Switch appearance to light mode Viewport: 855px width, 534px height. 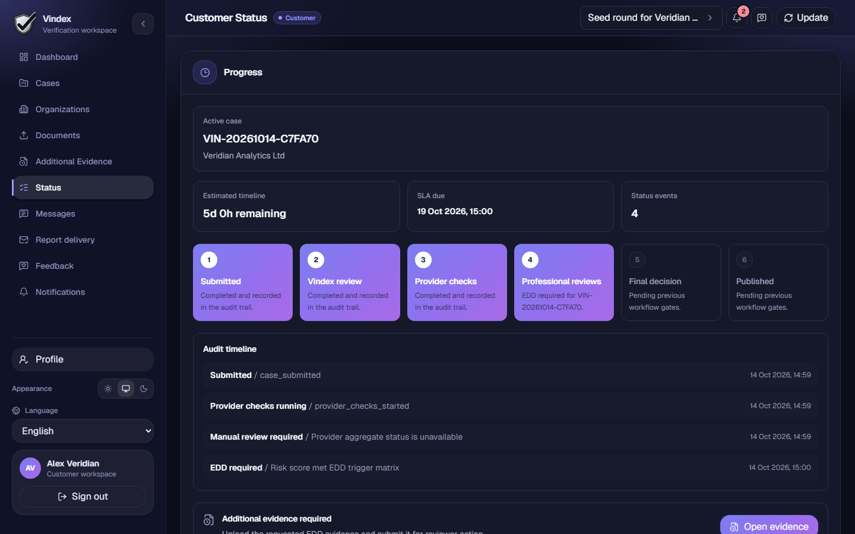coord(108,389)
